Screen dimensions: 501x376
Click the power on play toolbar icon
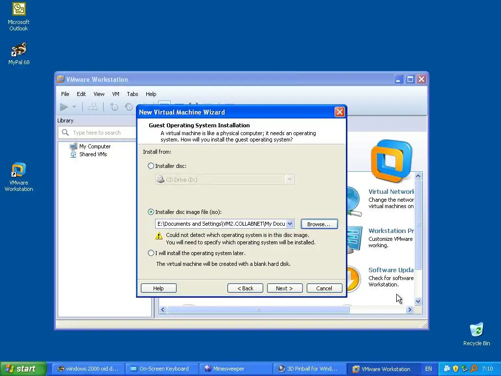tap(64, 107)
